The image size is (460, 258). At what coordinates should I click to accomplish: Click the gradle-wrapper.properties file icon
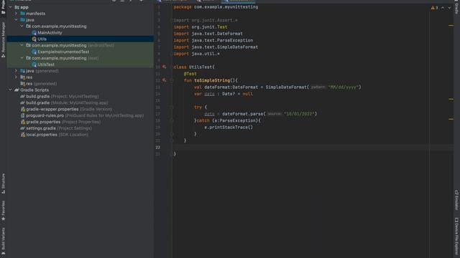22,109
